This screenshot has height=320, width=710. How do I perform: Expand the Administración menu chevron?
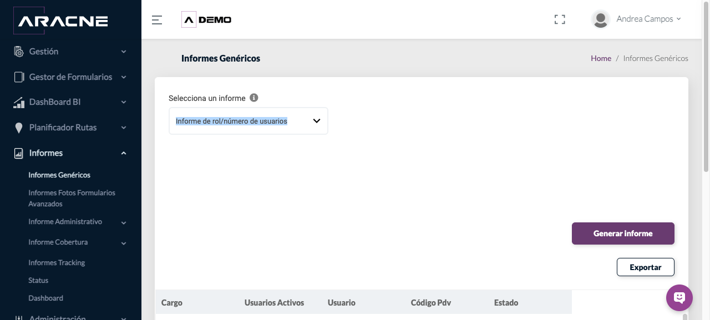[x=124, y=318]
